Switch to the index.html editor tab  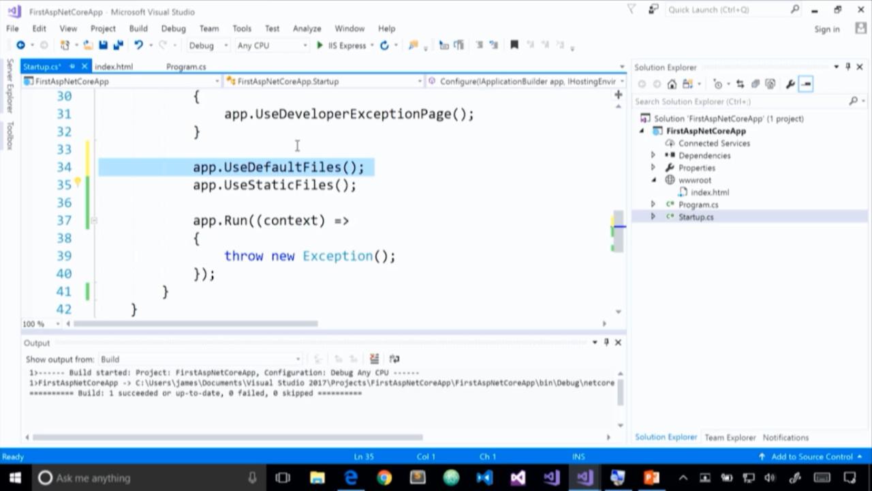(x=114, y=66)
